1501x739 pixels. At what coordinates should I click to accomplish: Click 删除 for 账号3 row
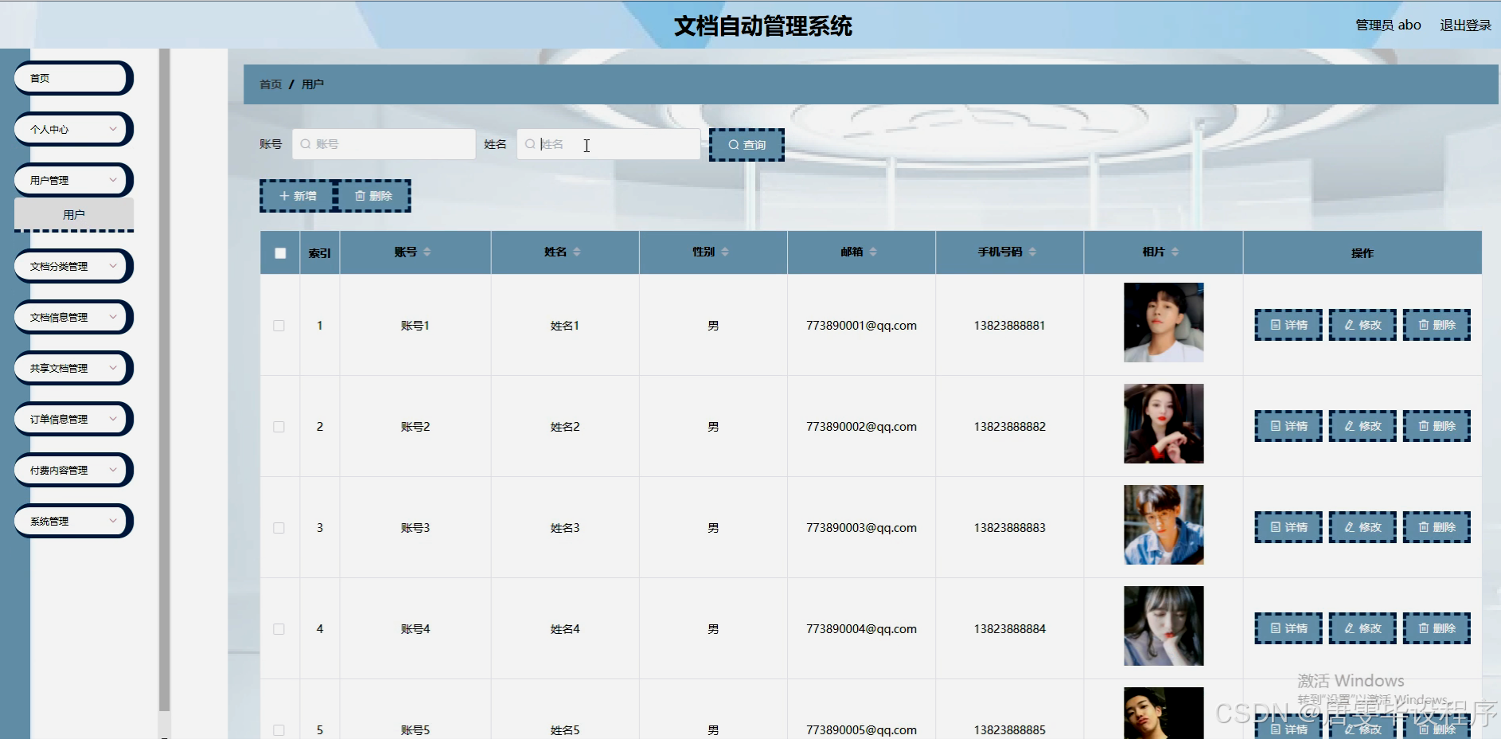tap(1437, 527)
